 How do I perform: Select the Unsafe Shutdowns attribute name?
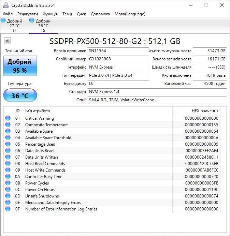[x=42, y=196]
